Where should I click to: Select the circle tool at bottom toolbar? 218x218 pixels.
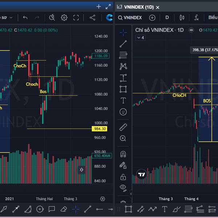pyautogui.click(x=40, y=209)
